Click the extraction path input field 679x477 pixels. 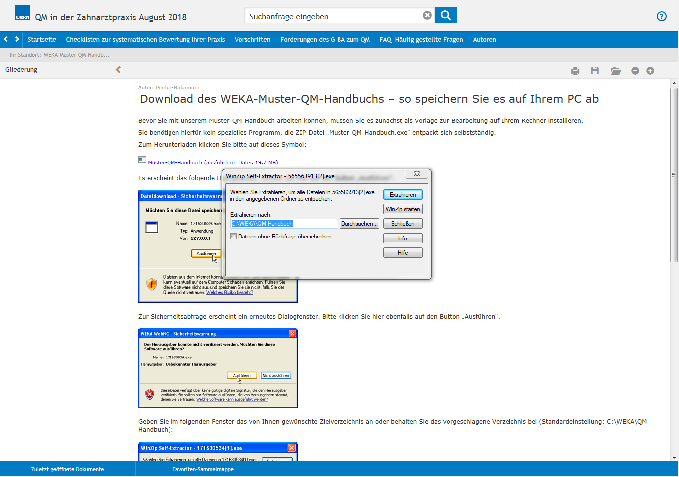284,224
